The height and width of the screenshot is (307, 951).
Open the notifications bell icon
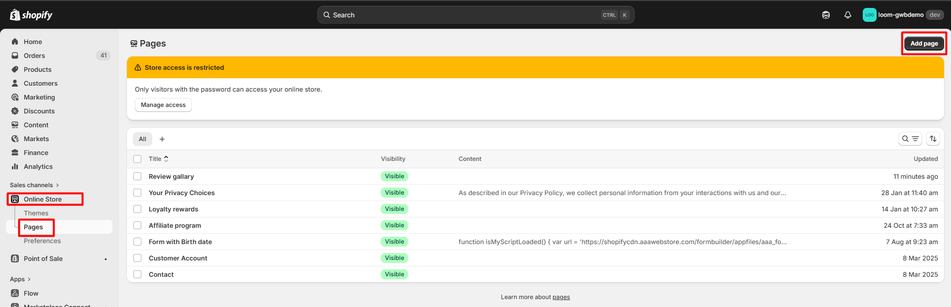[847, 15]
